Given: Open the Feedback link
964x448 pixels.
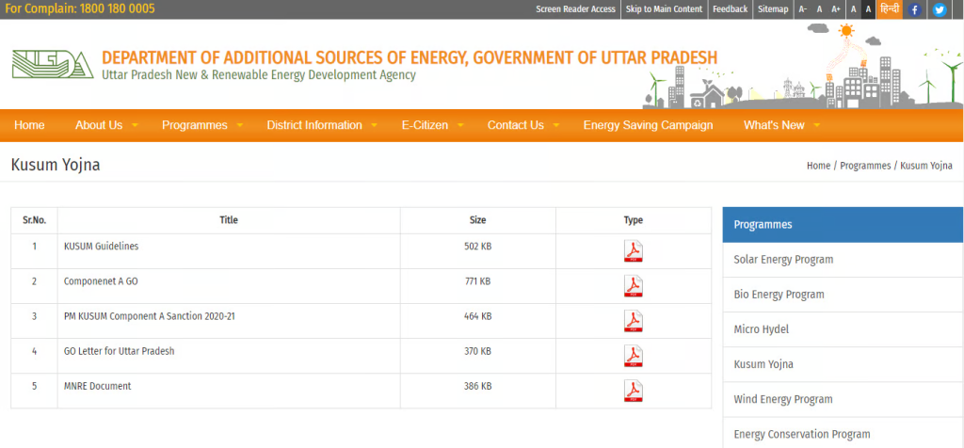Looking at the screenshot, I should [x=731, y=9].
